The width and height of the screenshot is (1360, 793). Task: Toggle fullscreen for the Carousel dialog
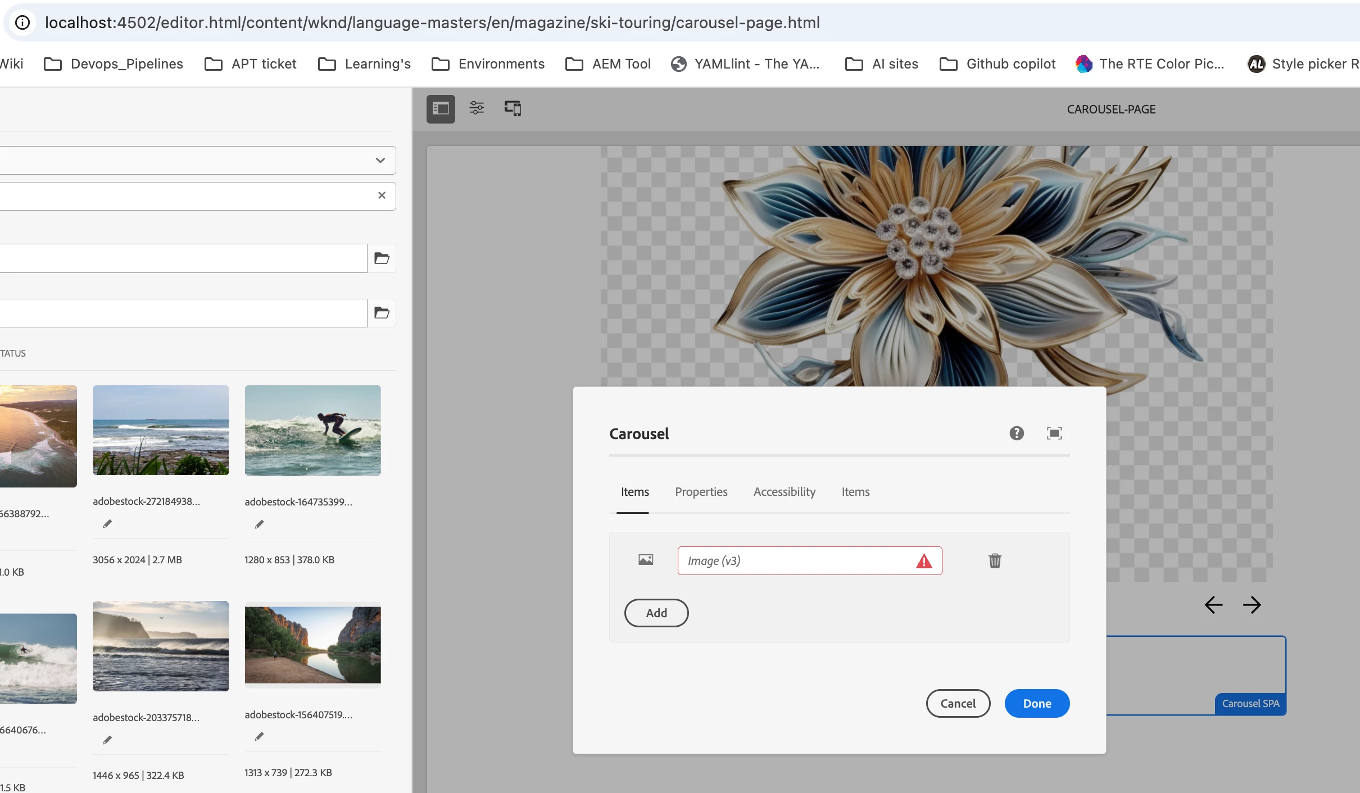1054,433
